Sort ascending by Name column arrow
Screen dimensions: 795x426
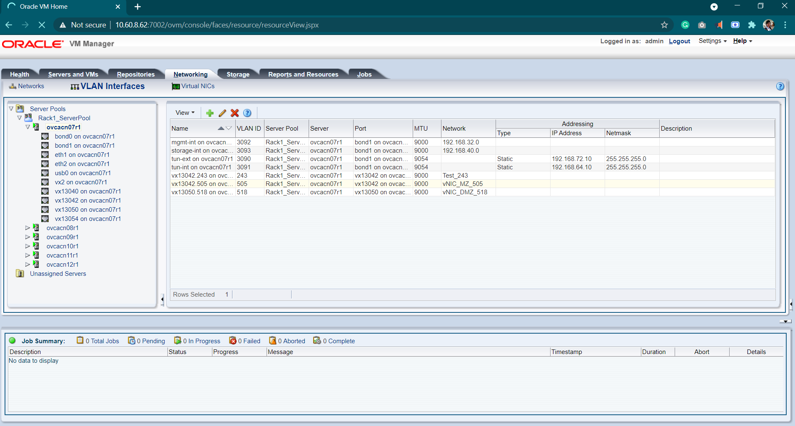click(221, 128)
